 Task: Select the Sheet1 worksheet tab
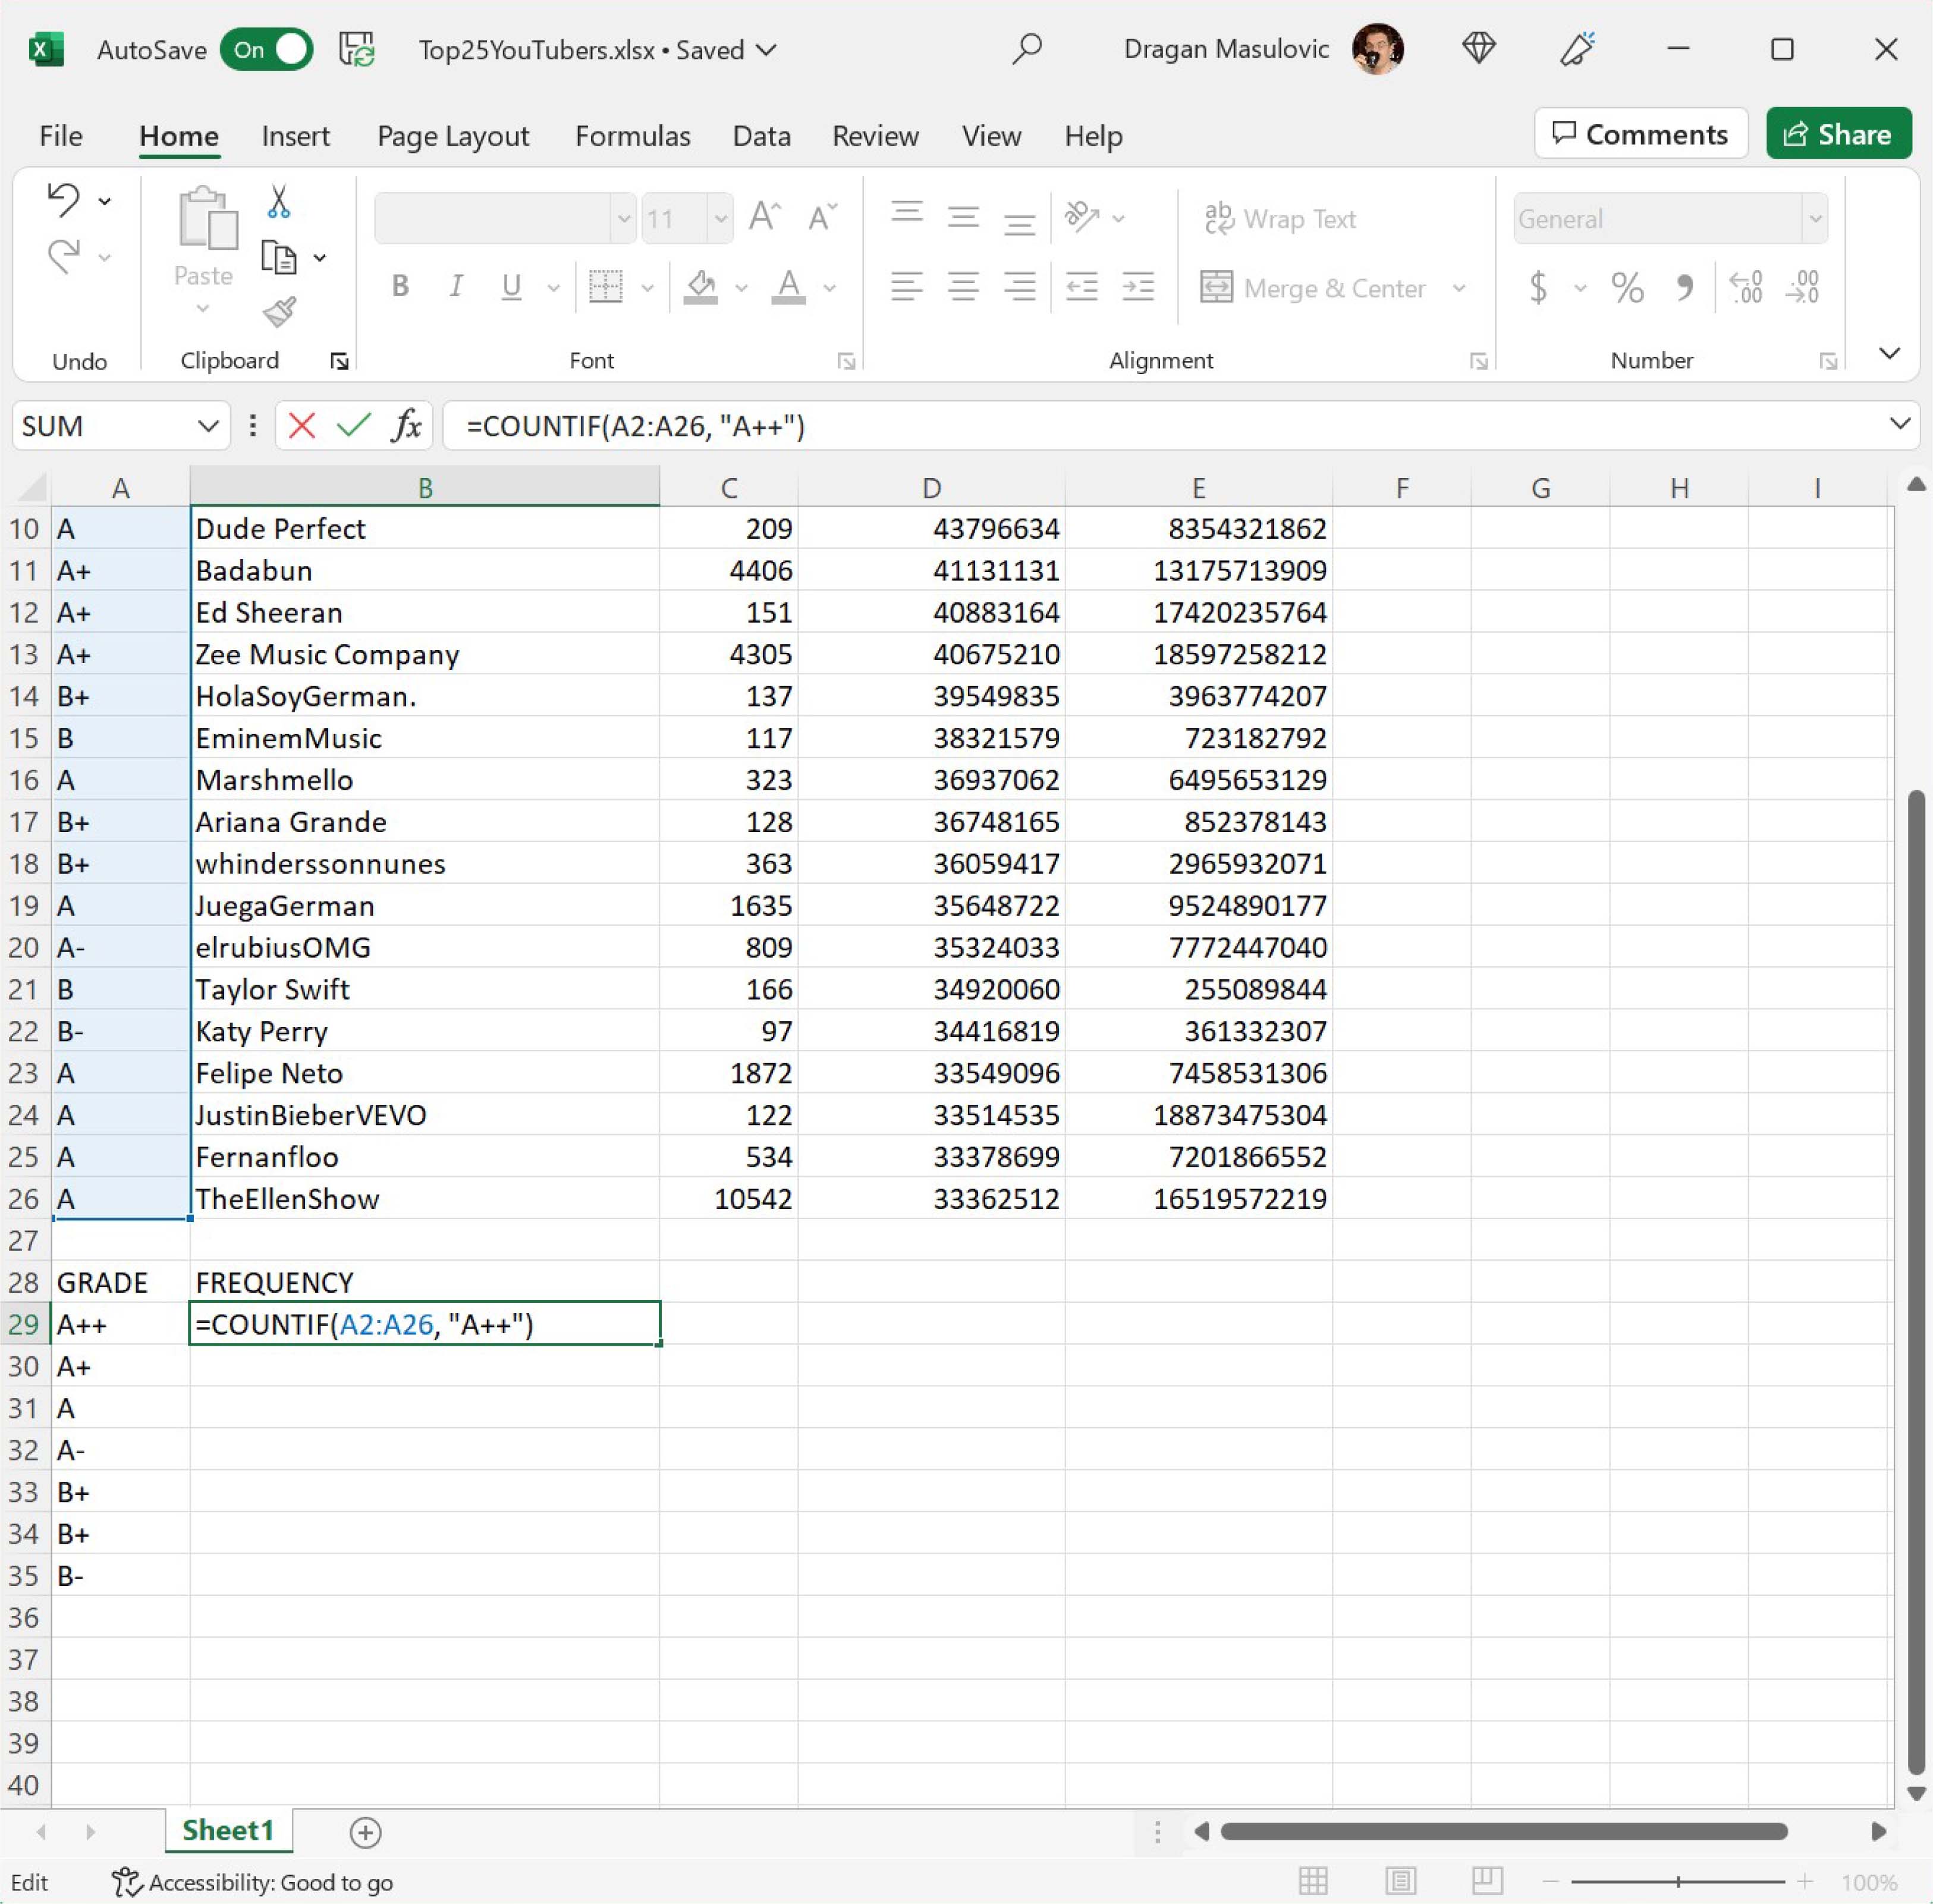pos(228,1830)
